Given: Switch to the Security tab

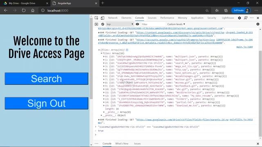Looking at the screenshot, I should pyautogui.click(x=212, y=18).
